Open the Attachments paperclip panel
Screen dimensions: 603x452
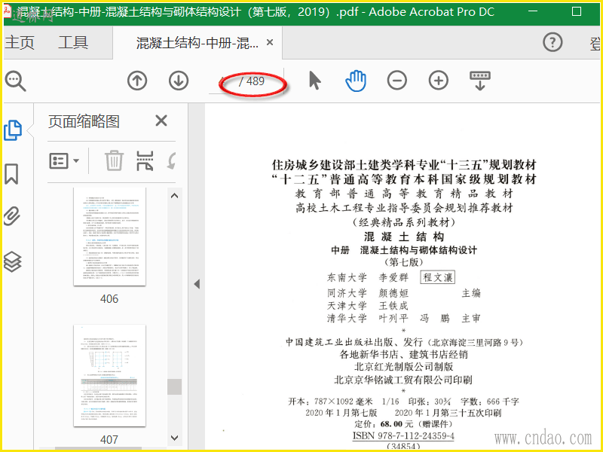click(12, 216)
